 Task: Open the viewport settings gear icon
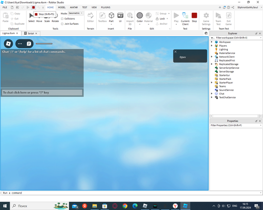click(206, 33)
